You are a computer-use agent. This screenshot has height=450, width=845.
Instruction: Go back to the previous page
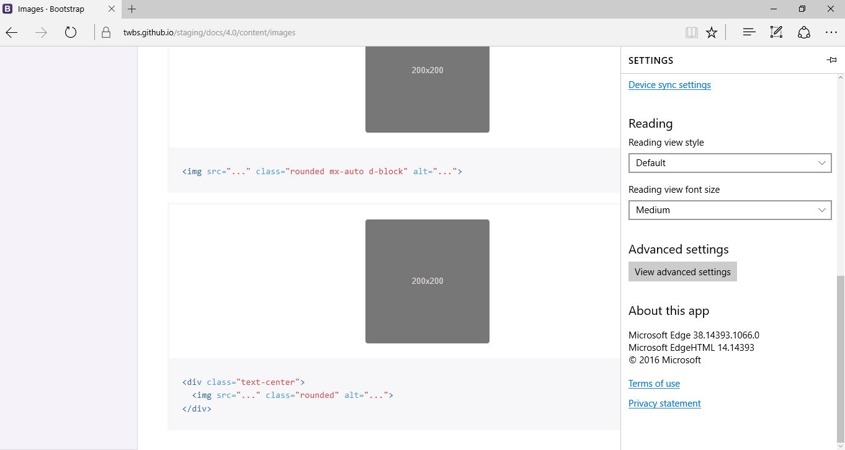pyautogui.click(x=12, y=33)
